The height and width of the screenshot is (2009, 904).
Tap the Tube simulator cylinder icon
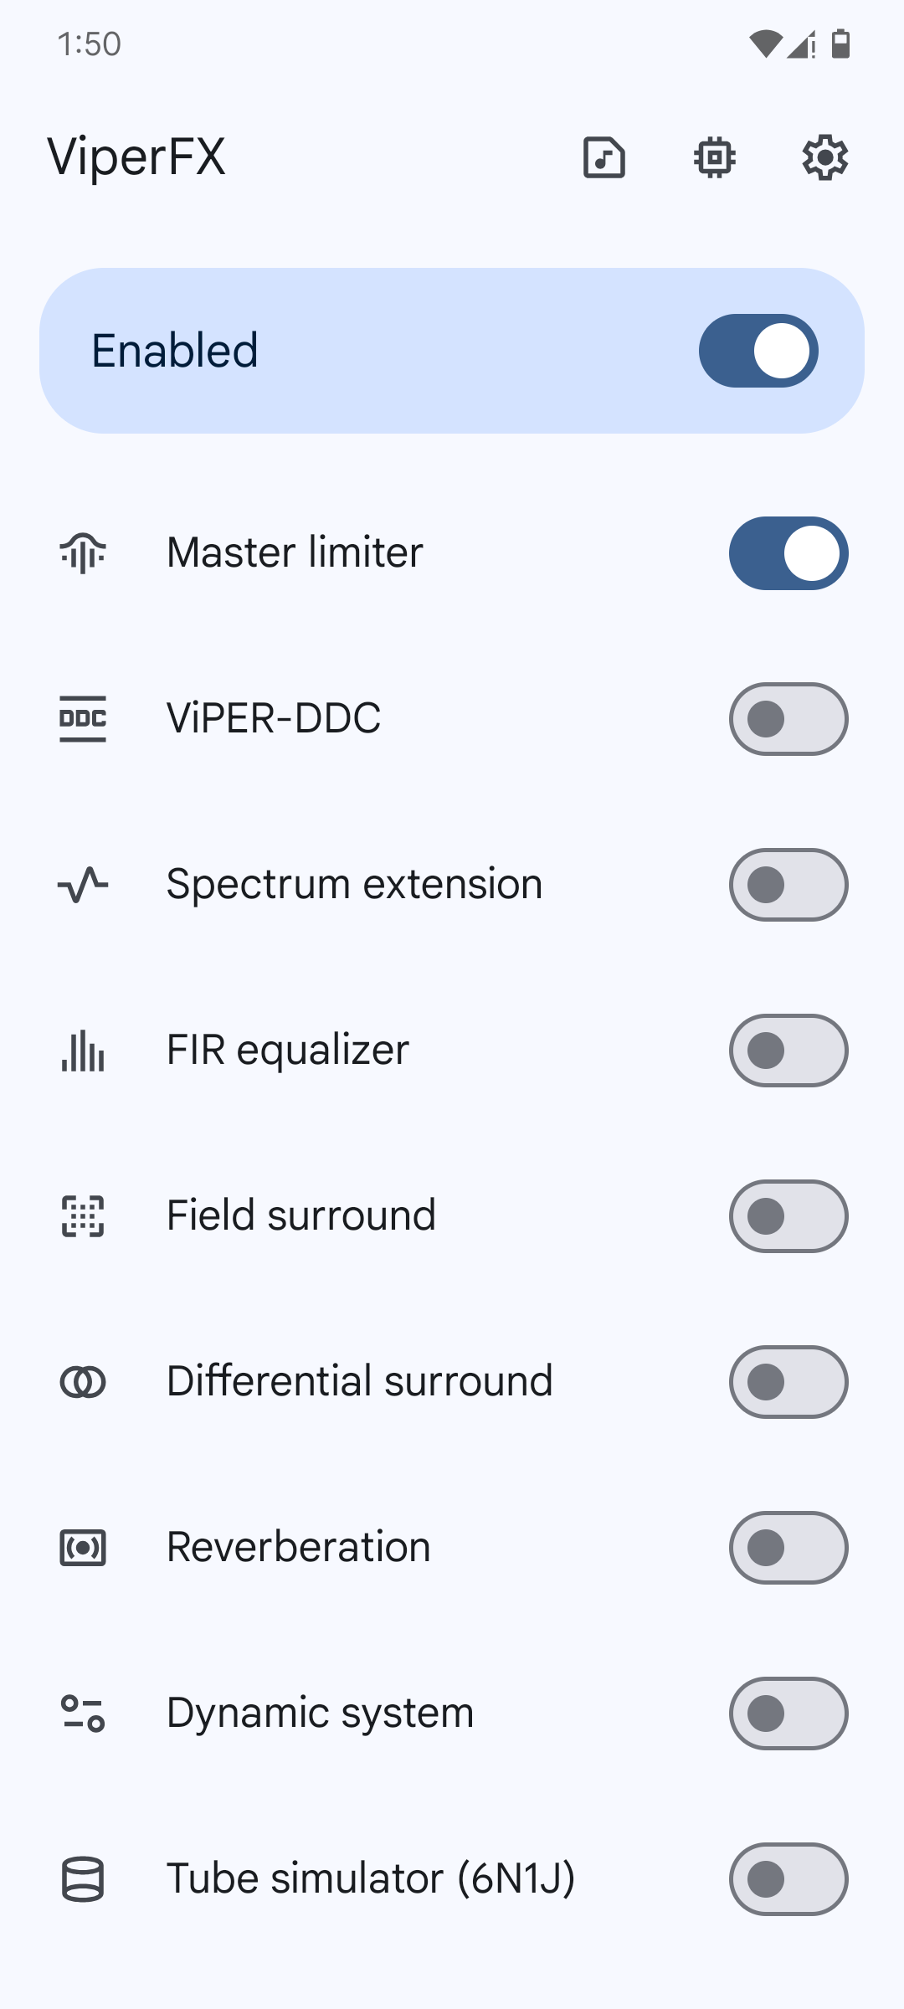pos(83,1879)
